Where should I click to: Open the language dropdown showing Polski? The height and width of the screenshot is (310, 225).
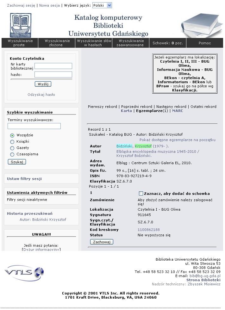(x=102, y=5)
